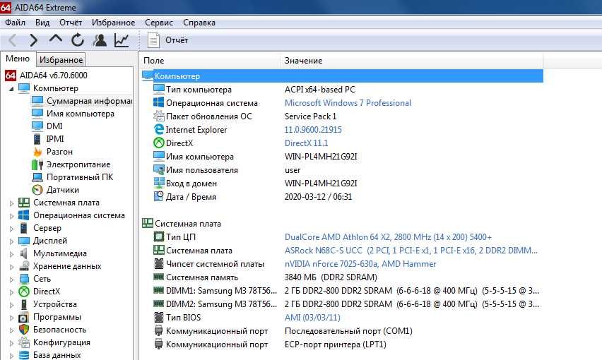Viewport: 602px width, 360px height.
Task: Select the DMI icon in the tree
Action: [x=37, y=126]
